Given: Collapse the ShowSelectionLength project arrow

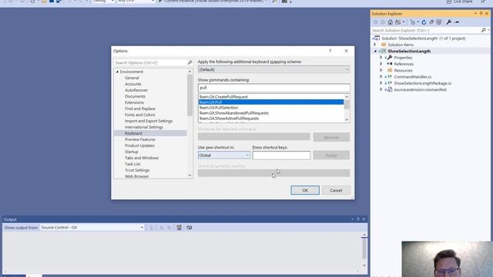Looking at the screenshot, I should coord(375,52).
